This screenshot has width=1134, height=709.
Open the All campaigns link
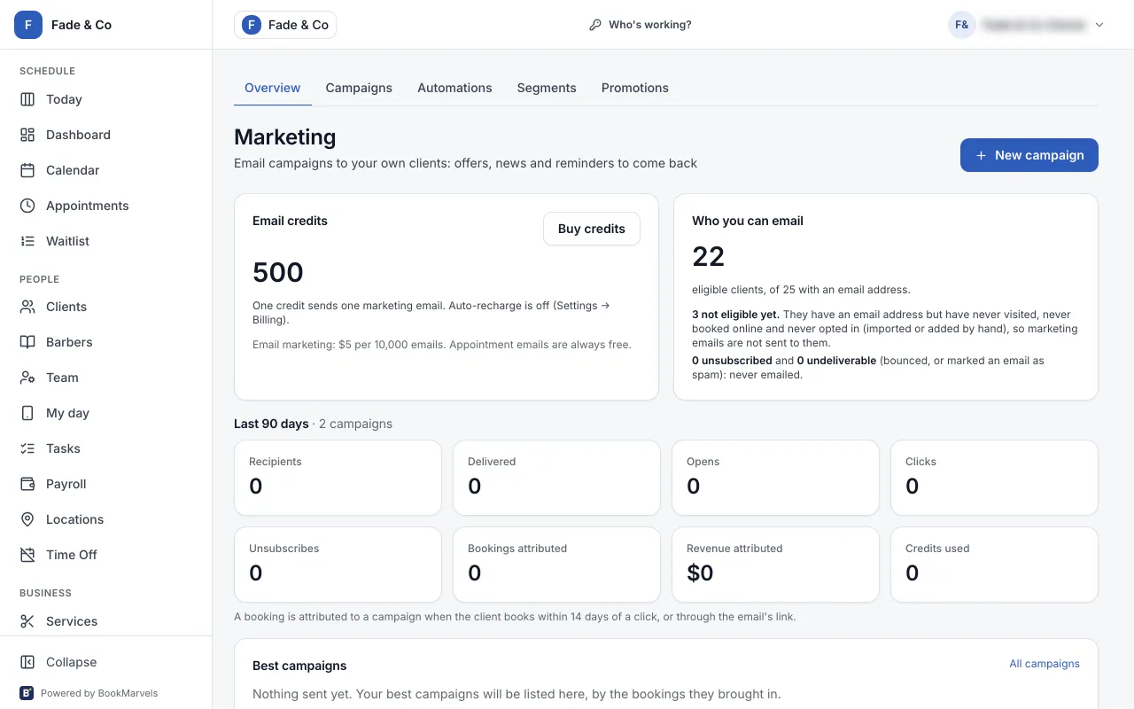pyautogui.click(x=1045, y=664)
